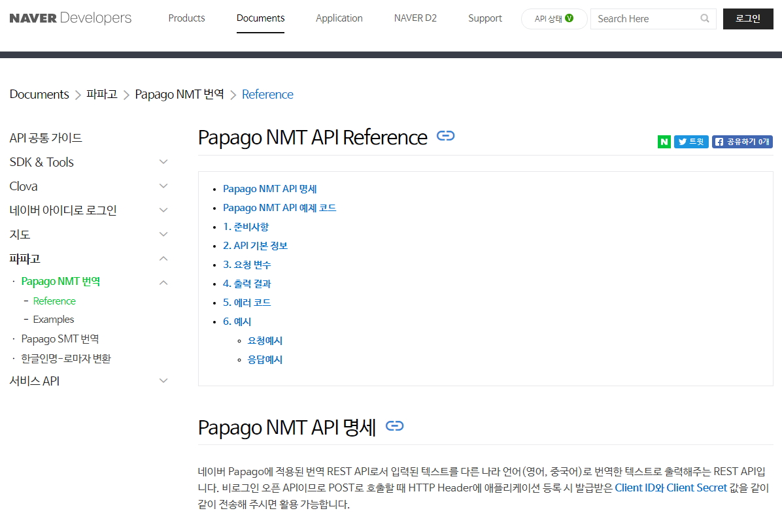Viewport: 782px width, 513px height.
Task: Copy anchor link beside Papago NMT API 명세 heading
Action: (x=394, y=425)
